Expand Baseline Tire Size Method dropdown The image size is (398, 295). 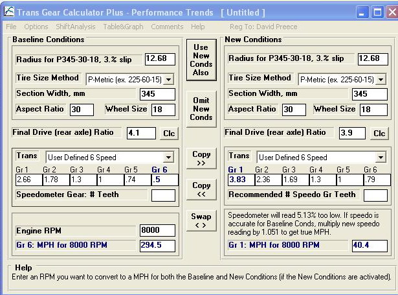[x=169, y=79]
